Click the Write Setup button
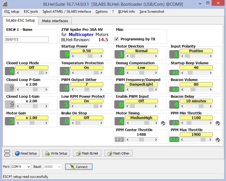Screen dimensions: 226x181 (56, 153)
